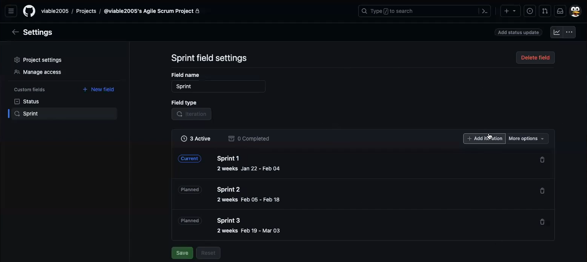
Task: Open the three-dot project menu
Action: pos(569,32)
